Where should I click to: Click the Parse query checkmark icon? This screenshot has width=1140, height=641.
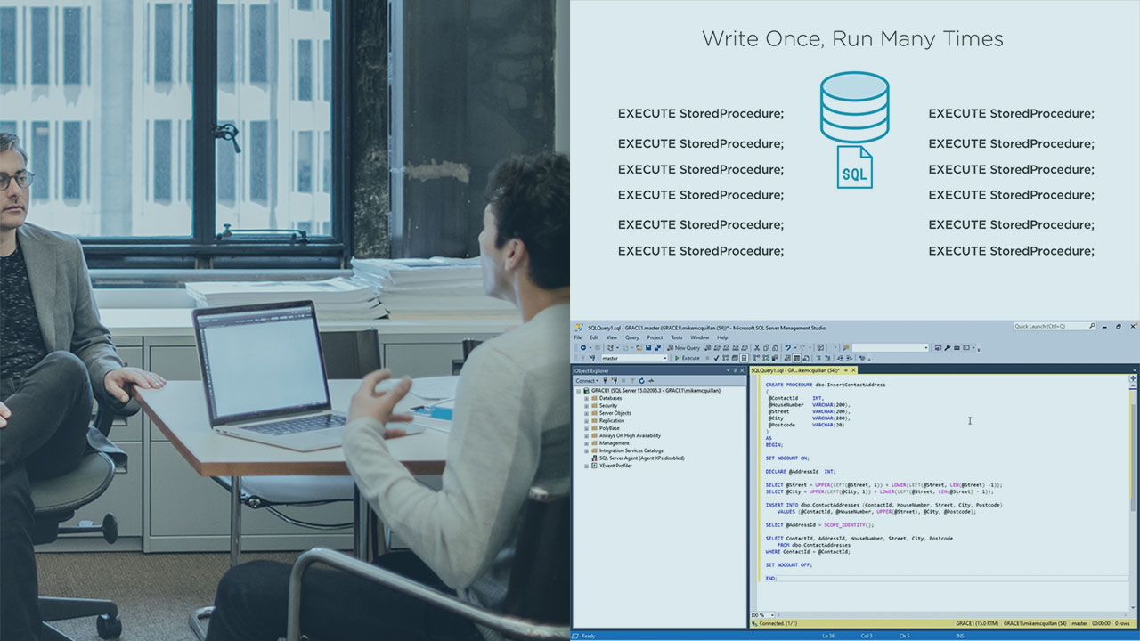tap(715, 358)
